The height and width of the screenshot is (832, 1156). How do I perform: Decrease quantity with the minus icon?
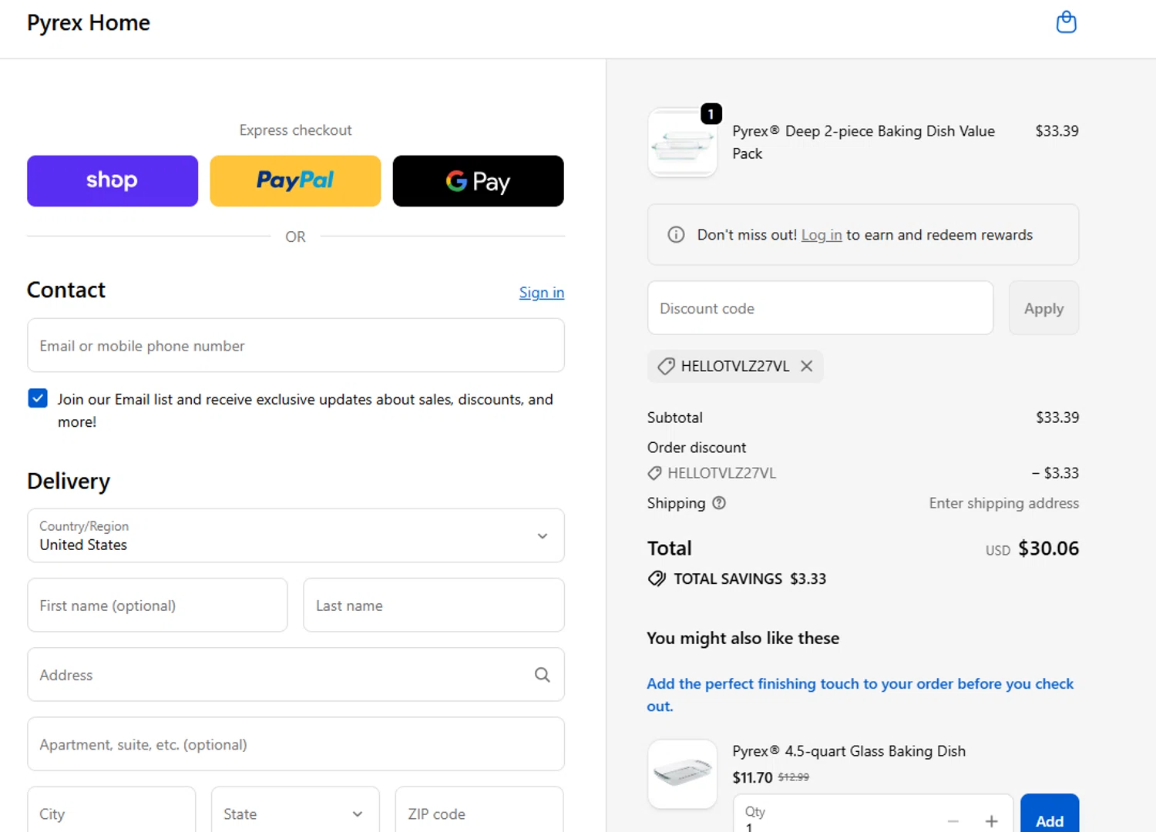[953, 821]
